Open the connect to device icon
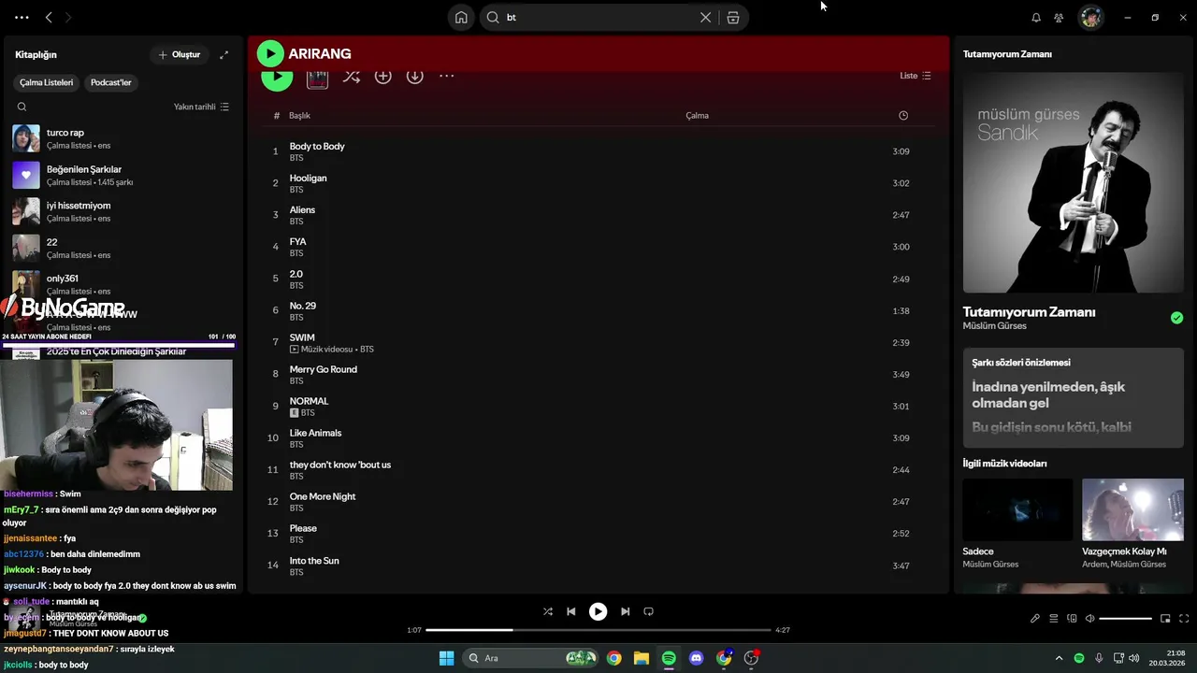The width and height of the screenshot is (1197, 673). point(1072,618)
